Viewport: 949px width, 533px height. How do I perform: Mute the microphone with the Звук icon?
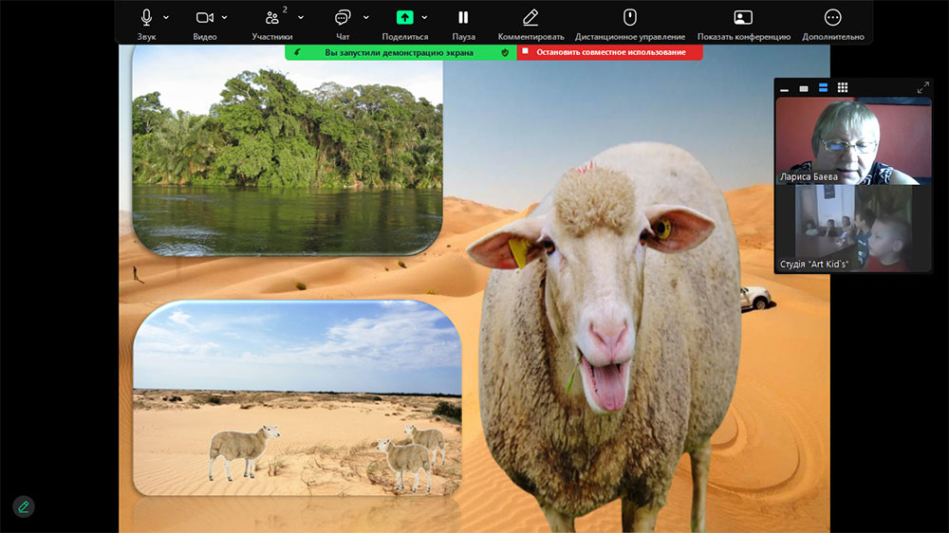click(x=146, y=17)
